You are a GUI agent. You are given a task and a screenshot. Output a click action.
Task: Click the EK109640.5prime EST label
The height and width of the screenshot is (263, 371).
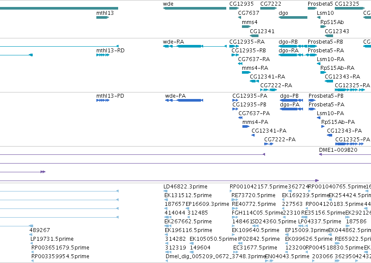coord(255,230)
